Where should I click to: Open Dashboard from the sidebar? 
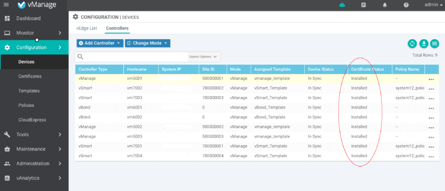click(x=28, y=18)
